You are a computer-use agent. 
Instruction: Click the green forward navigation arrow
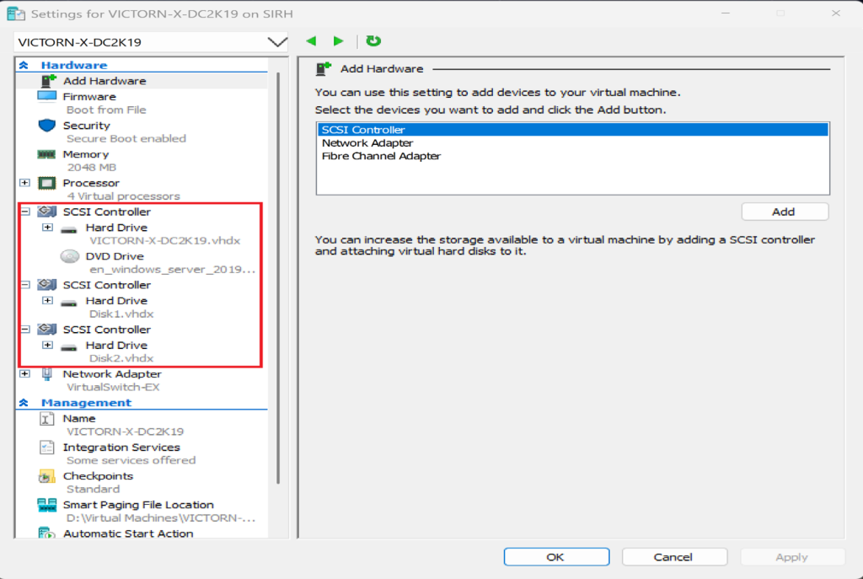pyautogui.click(x=338, y=41)
